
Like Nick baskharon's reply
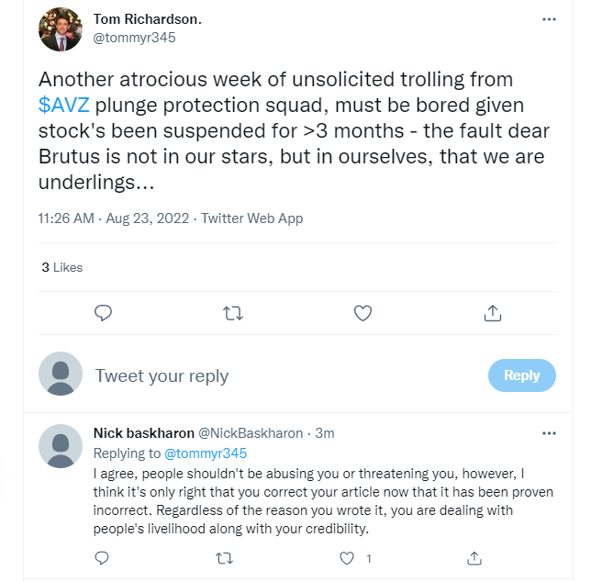click(347, 557)
